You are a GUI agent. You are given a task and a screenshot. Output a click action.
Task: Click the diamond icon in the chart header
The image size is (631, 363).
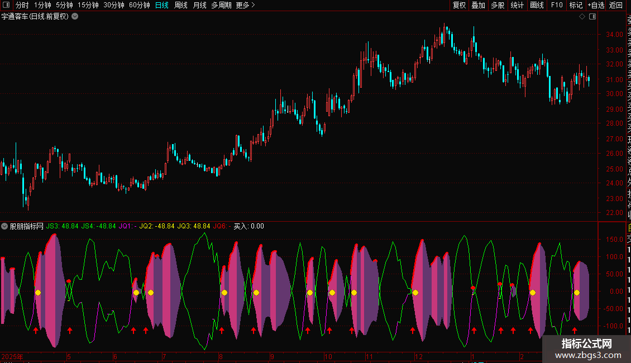[x=582, y=17]
